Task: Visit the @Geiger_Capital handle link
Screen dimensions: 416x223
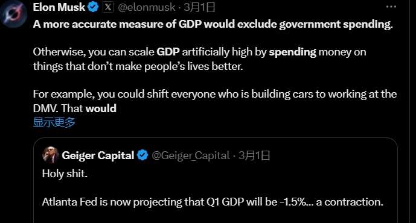Action: (191, 155)
